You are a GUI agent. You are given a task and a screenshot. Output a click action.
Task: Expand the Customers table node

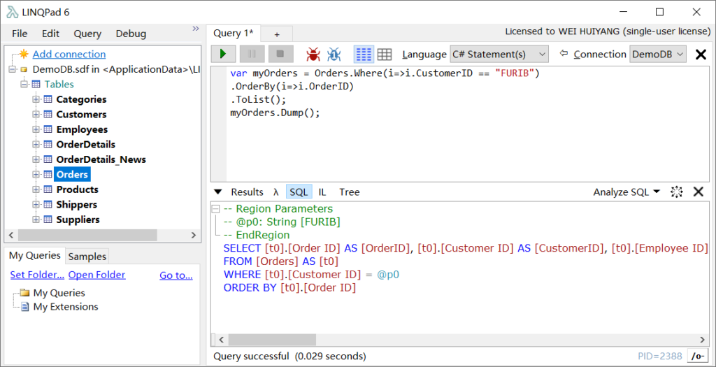[x=36, y=115]
